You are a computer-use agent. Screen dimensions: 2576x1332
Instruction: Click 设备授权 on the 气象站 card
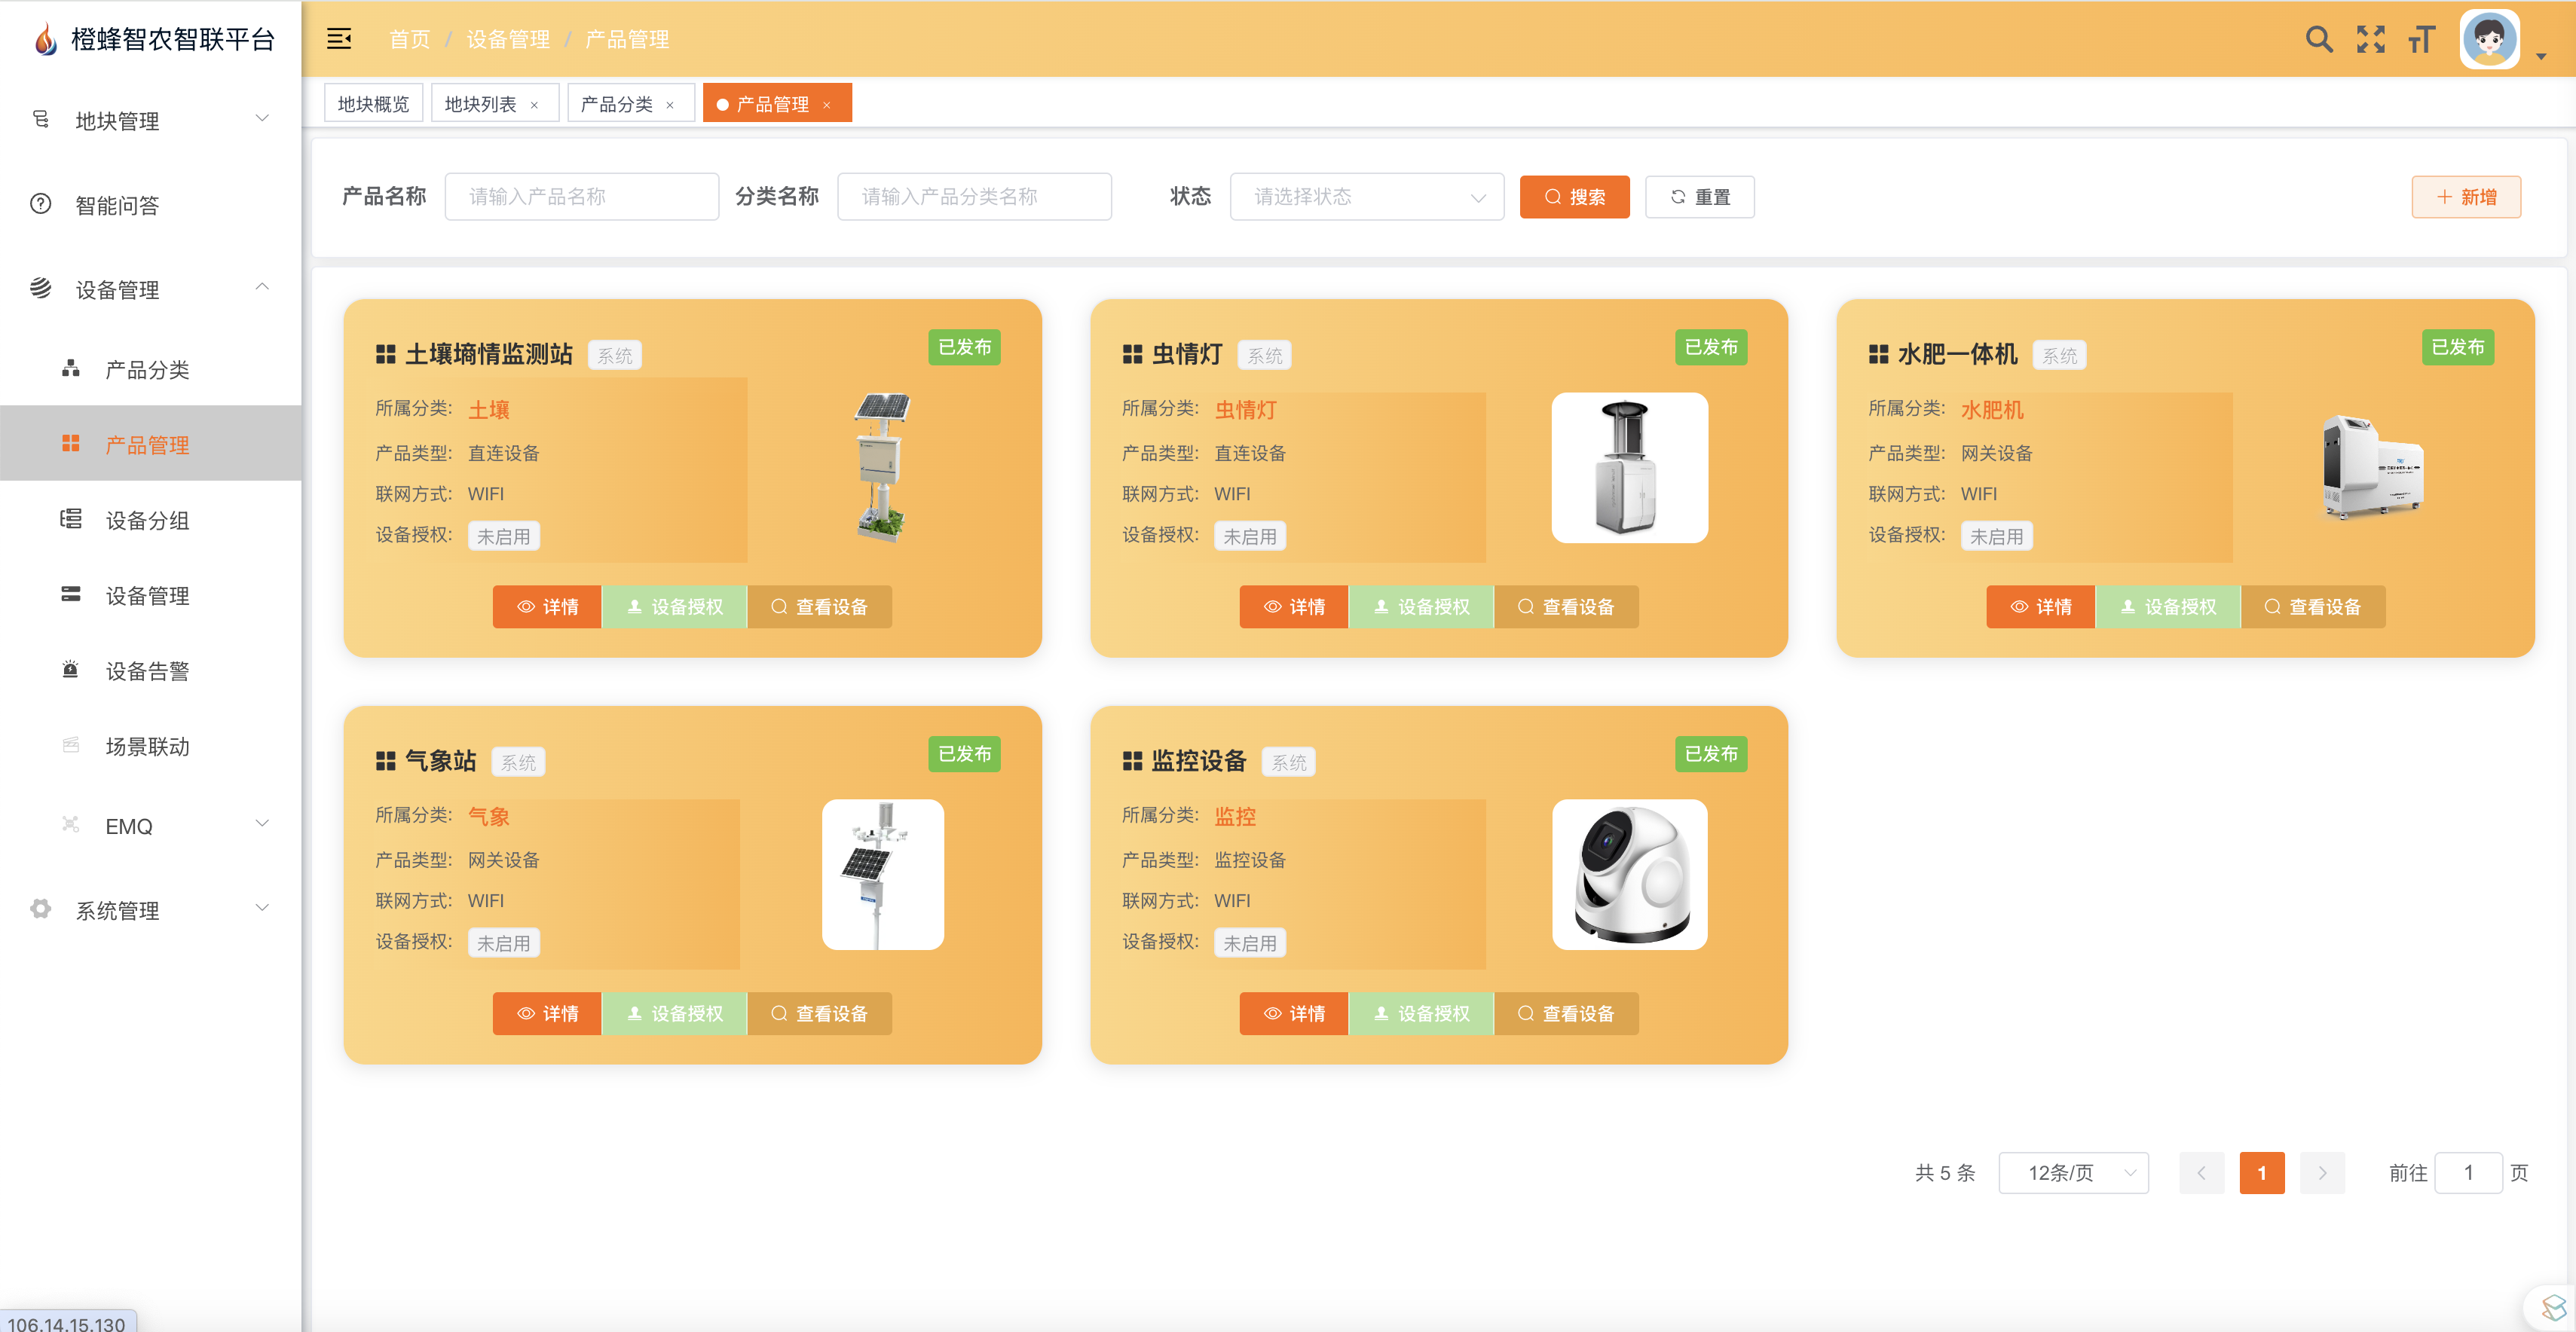pyautogui.click(x=675, y=1013)
